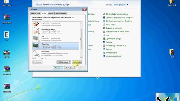Image resolution: width=180 pixels, height=101 pixels.
Task: Open the Predeterminar dropdown arrow
Action: [x=70, y=62]
